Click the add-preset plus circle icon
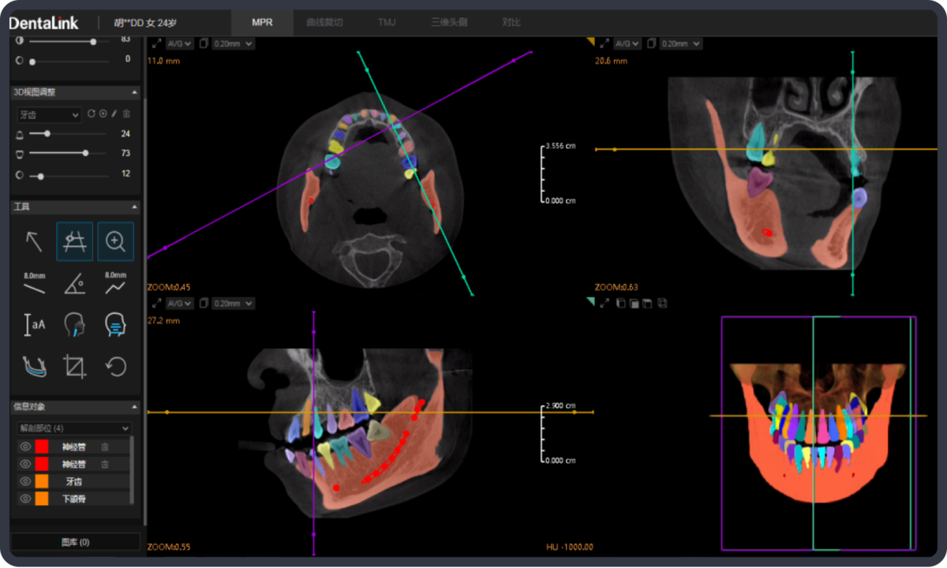 coord(103,114)
